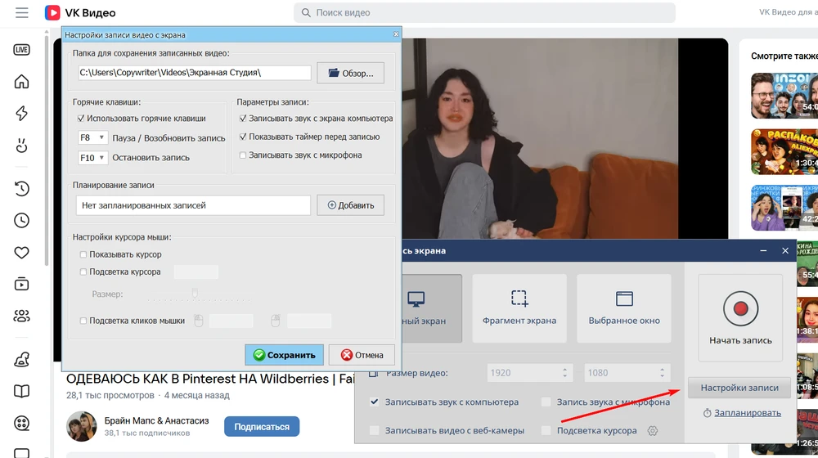Click channel name Брайн Мапс & Анастасиз
The width and height of the screenshot is (818, 458).
tap(156, 421)
